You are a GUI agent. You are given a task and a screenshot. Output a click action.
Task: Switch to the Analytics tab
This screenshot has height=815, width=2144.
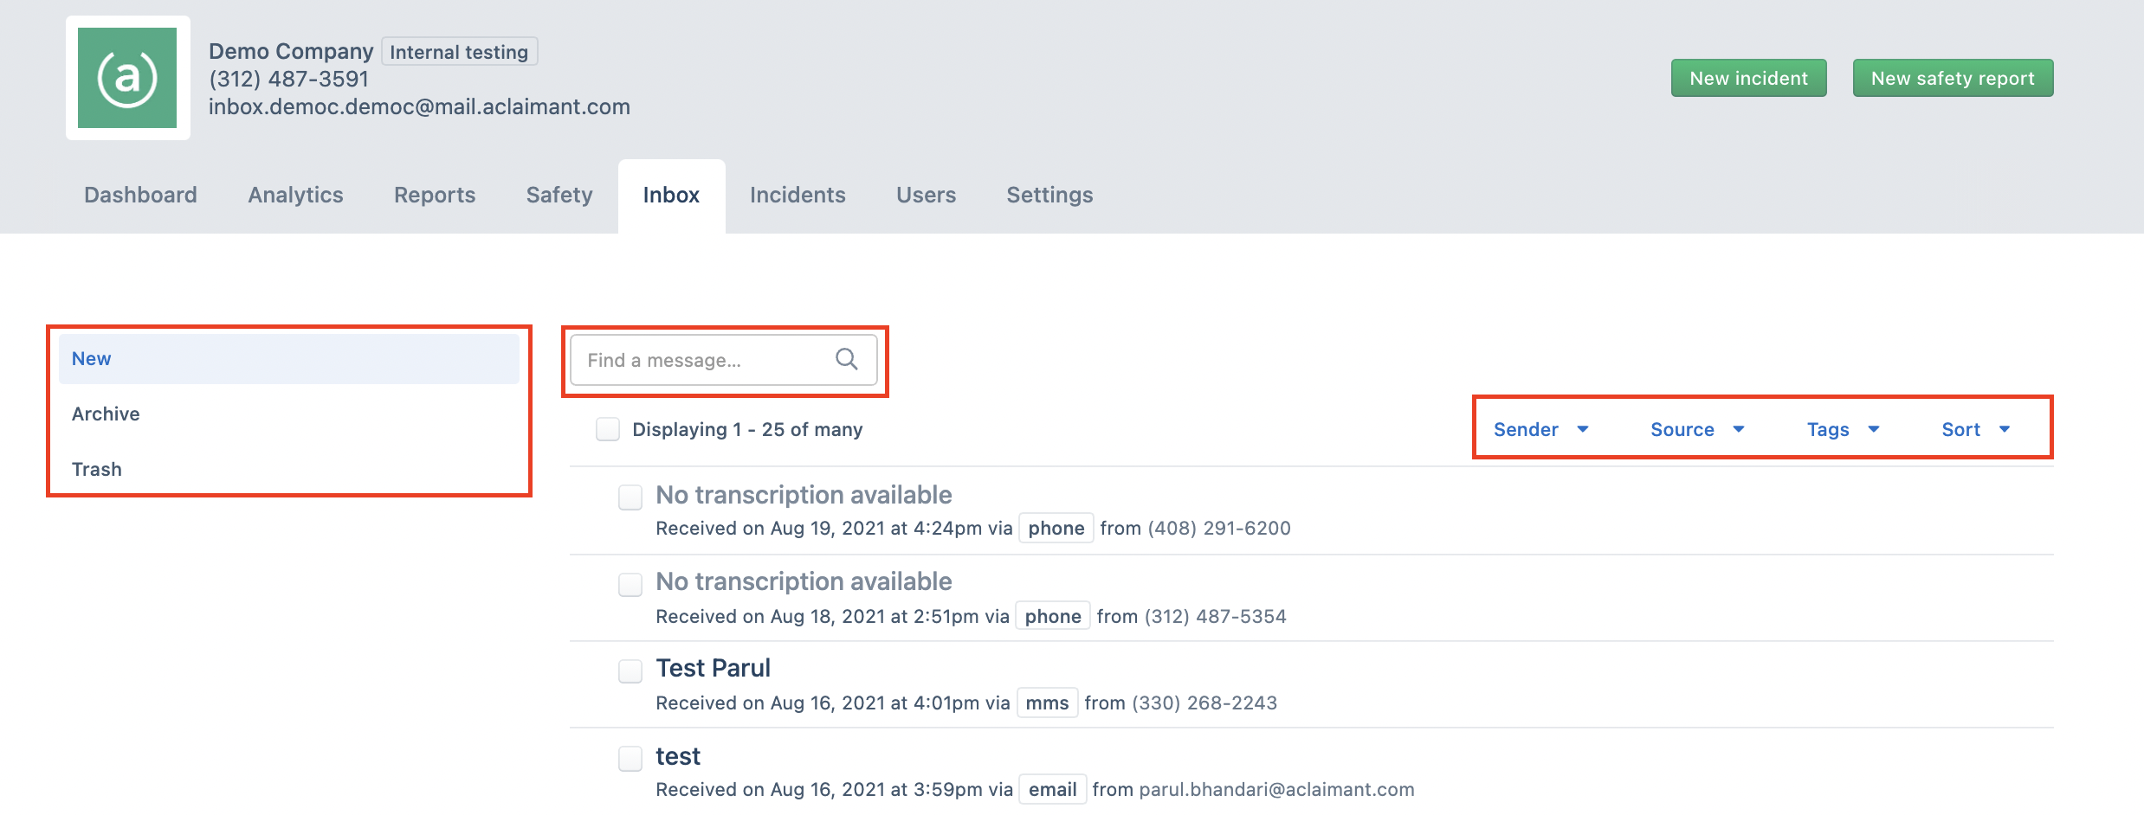point(296,195)
